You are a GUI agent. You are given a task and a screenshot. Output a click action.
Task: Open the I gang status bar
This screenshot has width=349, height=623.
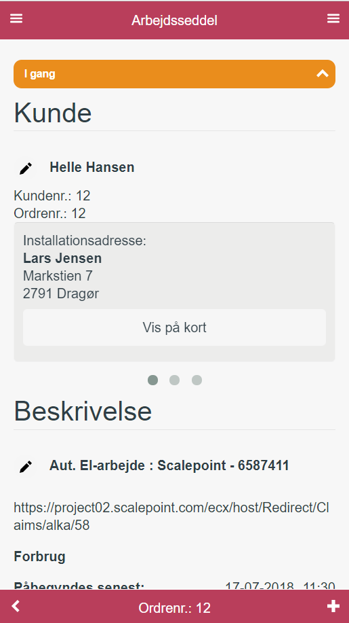174,74
